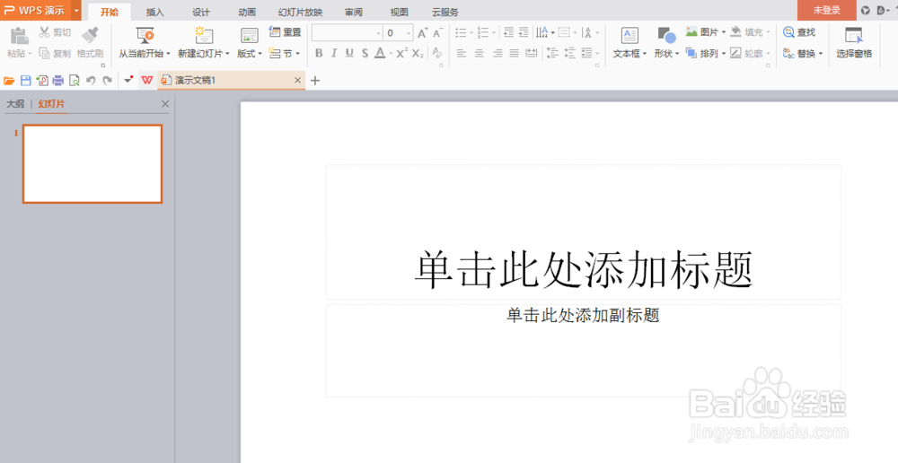The image size is (898, 463).
Task: Click Find (查找) button
Action: point(799,32)
